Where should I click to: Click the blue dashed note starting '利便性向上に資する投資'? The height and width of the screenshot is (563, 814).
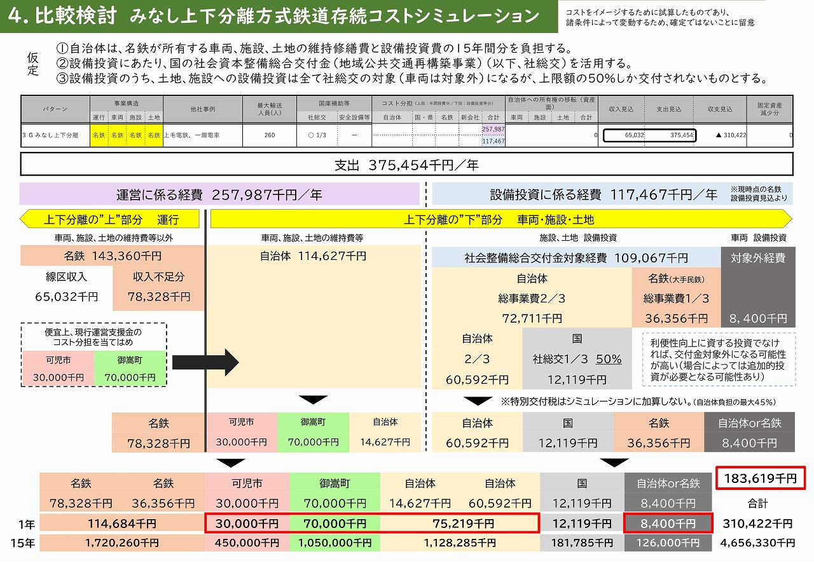[718, 359]
